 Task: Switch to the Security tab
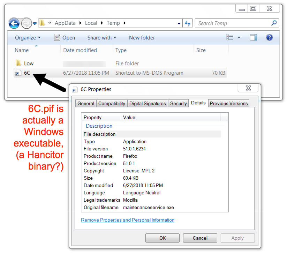click(178, 104)
